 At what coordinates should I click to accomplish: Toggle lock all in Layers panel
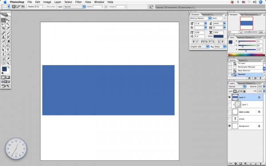[244, 91]
